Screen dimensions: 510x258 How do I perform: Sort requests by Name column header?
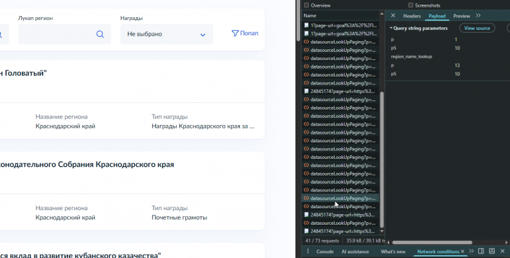tap(310, 15)
